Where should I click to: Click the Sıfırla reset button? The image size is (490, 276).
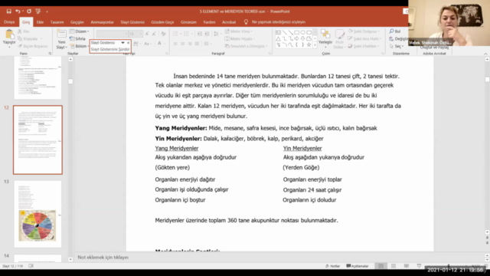[x=77, y=39]
